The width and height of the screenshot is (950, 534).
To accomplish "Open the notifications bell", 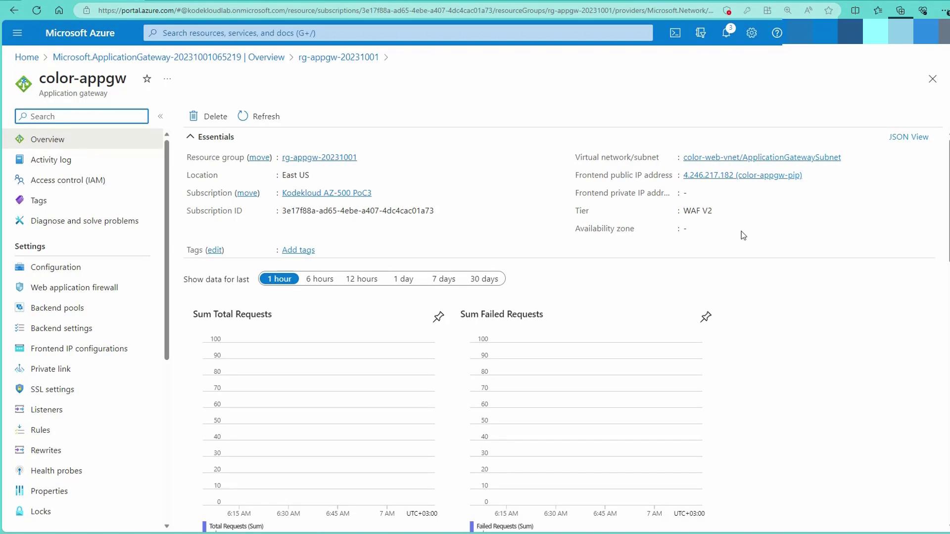I will (726, 33).
